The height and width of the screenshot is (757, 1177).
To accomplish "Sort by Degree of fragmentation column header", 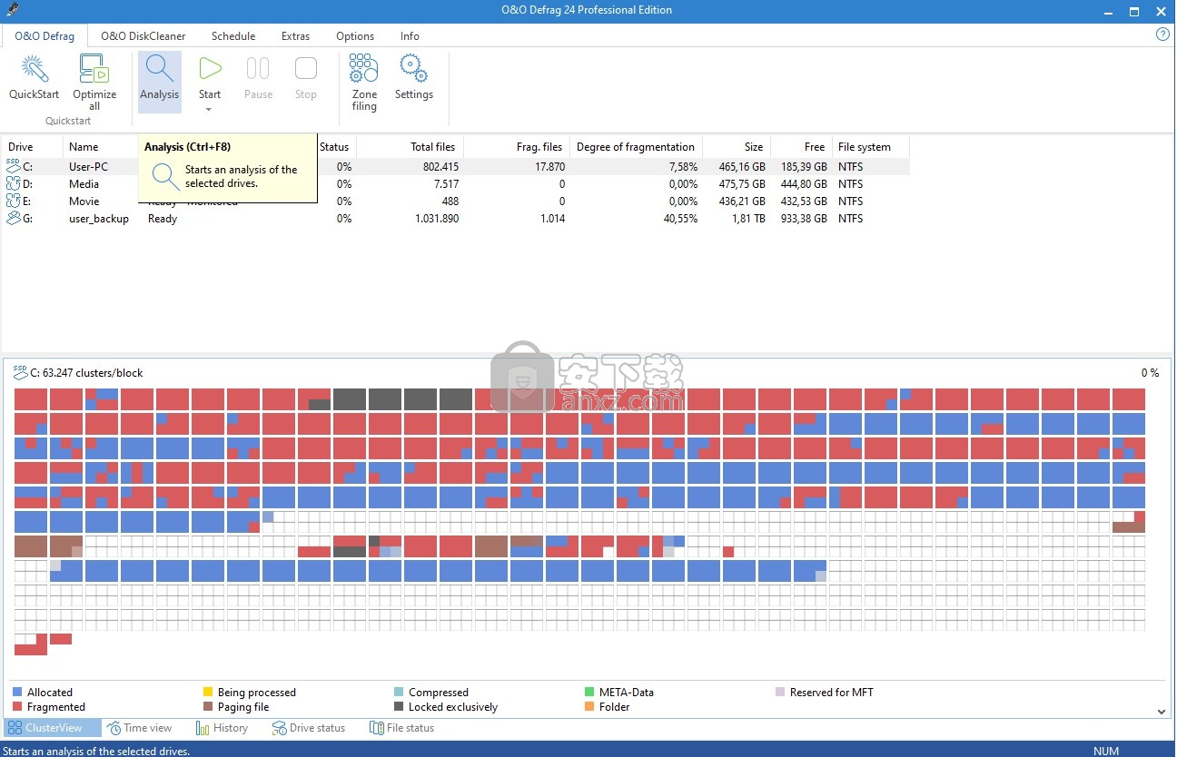I will point(636,147).
